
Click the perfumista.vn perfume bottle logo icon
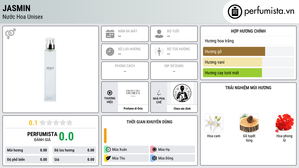click(x=235, y=12)
